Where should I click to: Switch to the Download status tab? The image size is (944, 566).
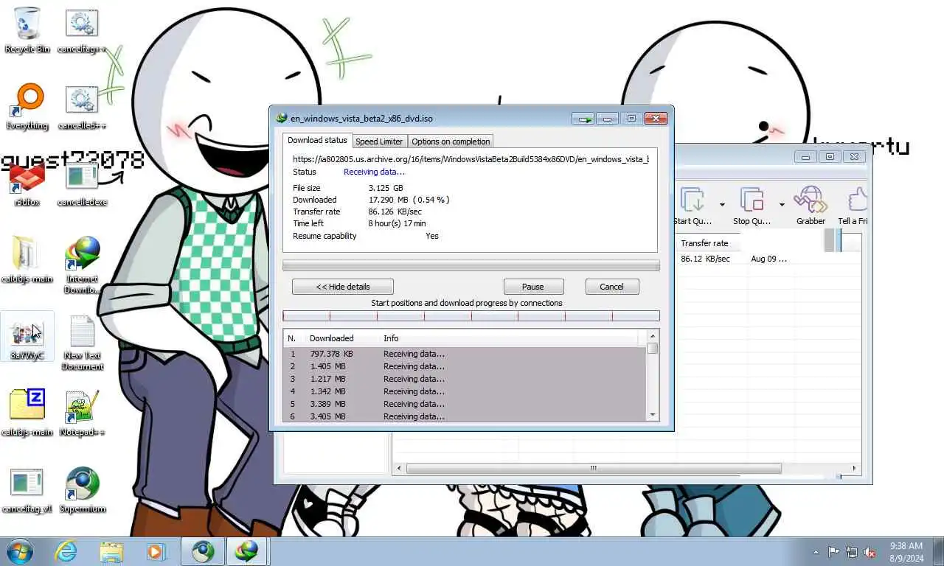pos(317,140)
